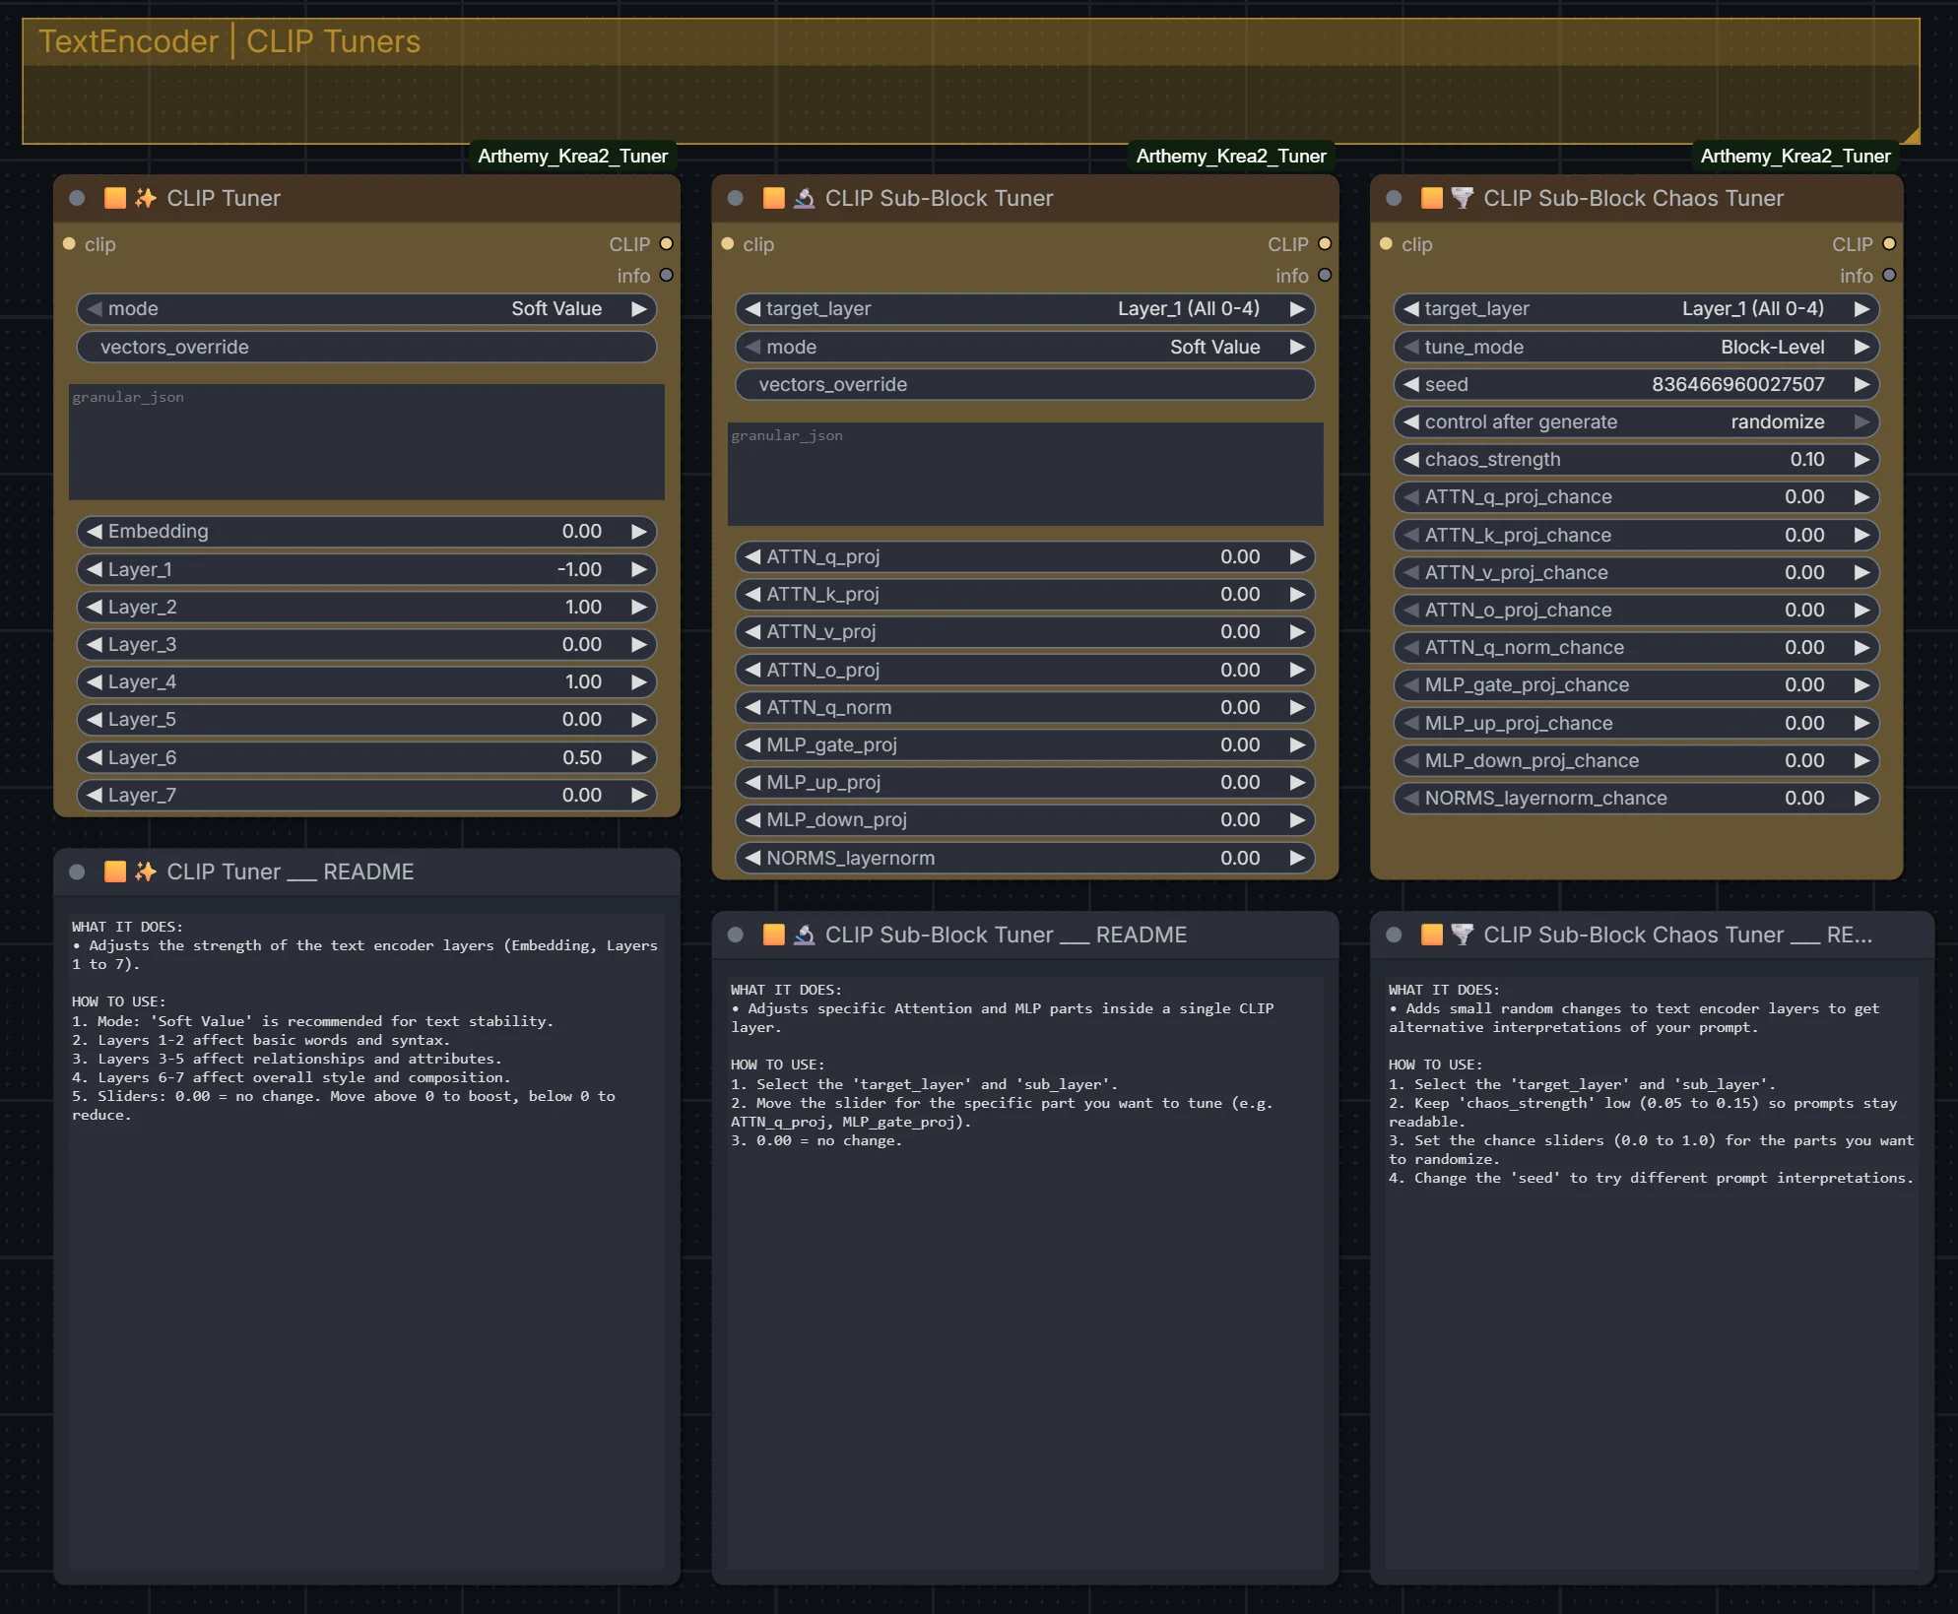Screen dimensions: 1958x1614
Task: Click the CLIP output connector on Chaos Tuner node
Action: coord(1889,243)
